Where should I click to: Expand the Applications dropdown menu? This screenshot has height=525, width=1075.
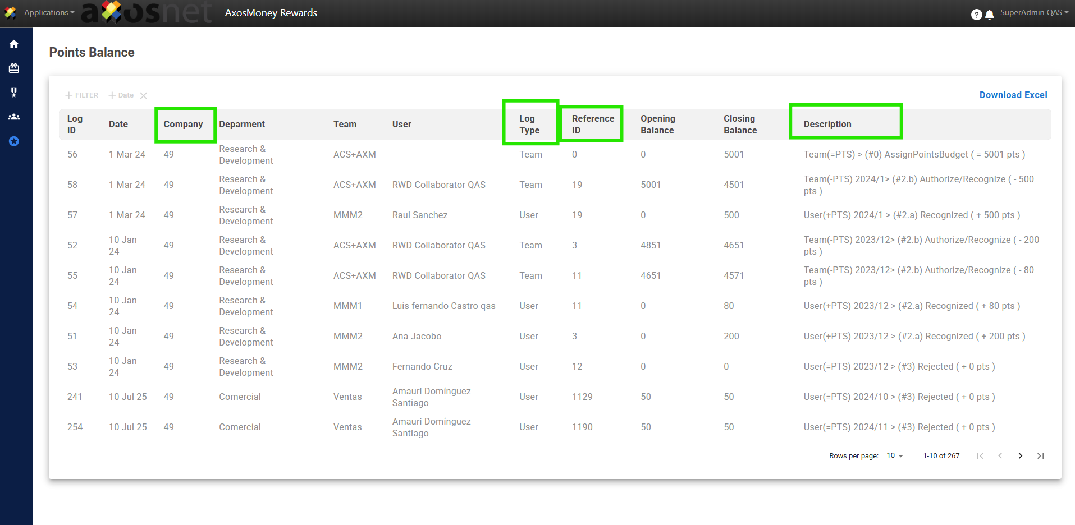49,12
